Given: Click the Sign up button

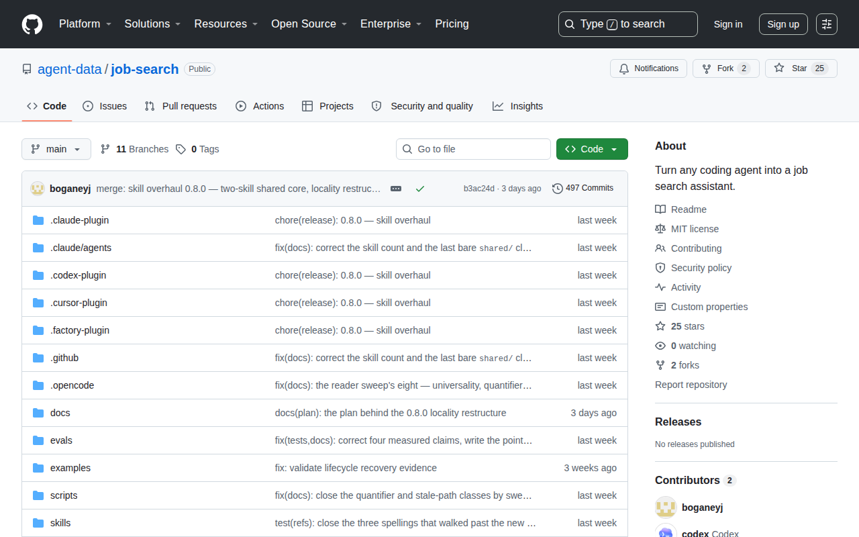Looking at the screenshot, I should pyautogui.click(x=783, y=24).
